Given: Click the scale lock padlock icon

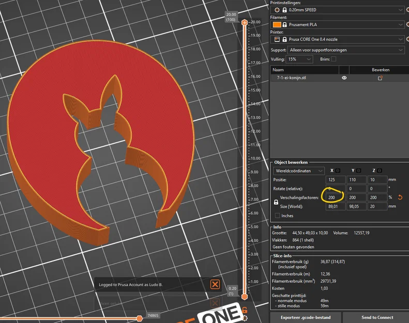Looking at the screenshot, I should 276,202.
